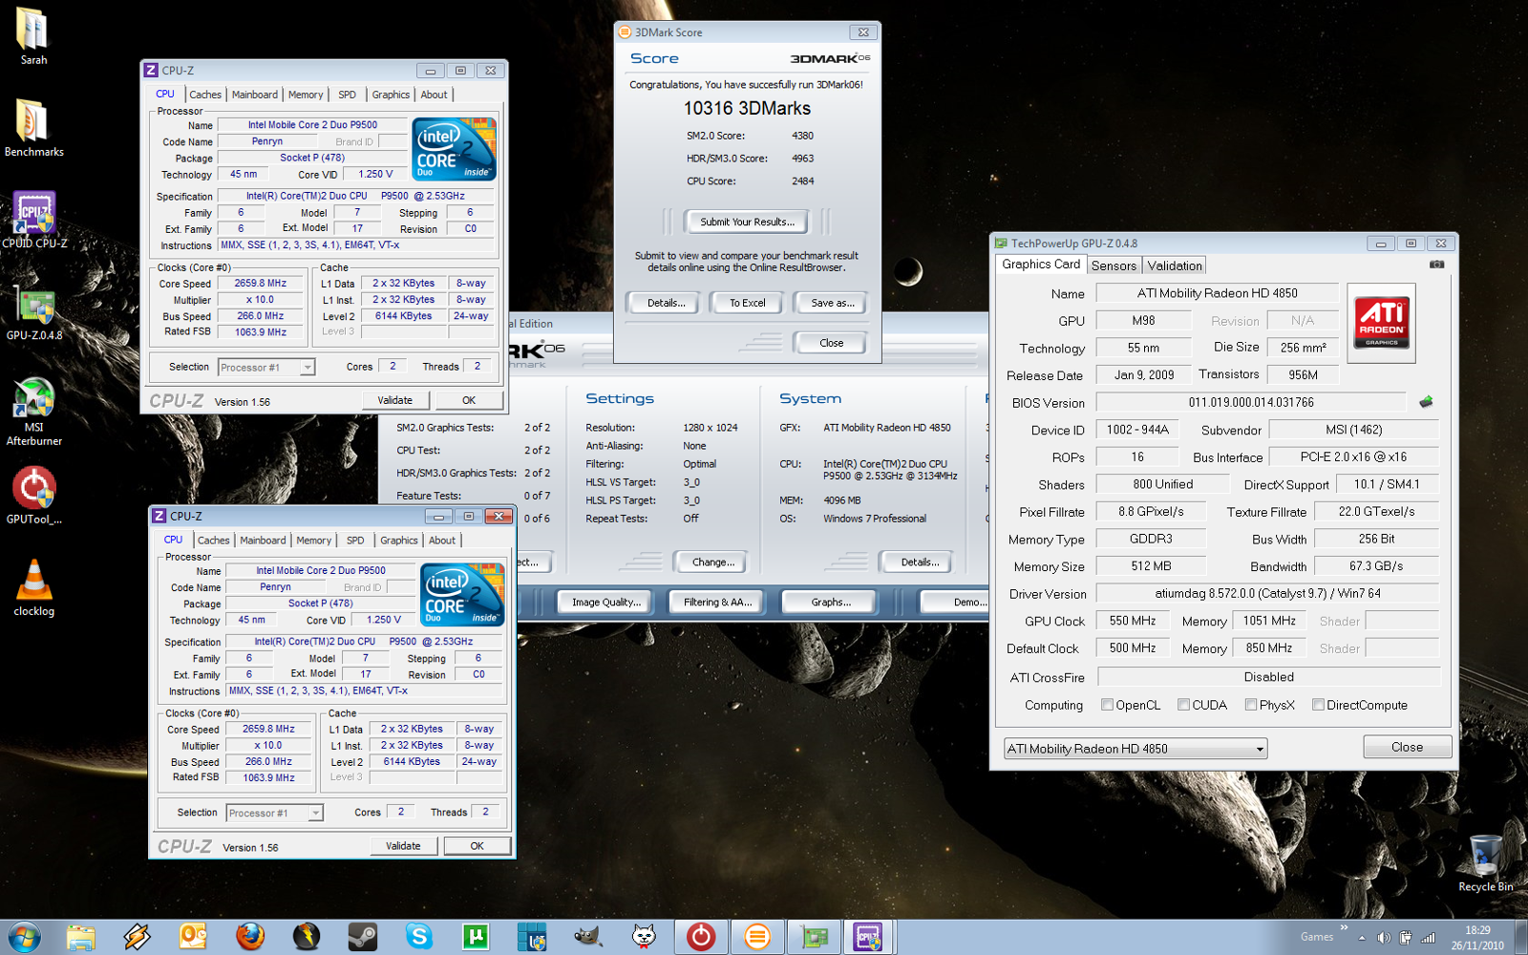
Task: Open Windows Explorer from the taskbar
Action: (80, 937)
